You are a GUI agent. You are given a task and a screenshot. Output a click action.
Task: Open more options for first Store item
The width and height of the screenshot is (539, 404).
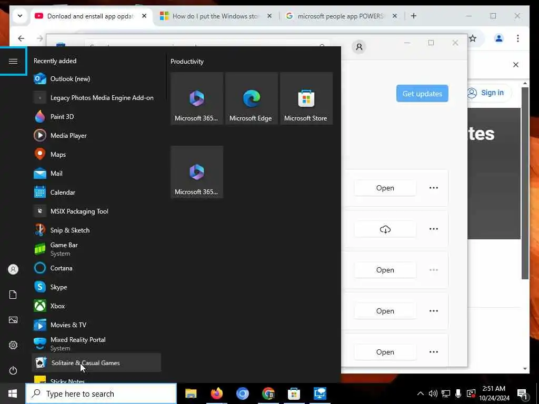pos(434,188)
